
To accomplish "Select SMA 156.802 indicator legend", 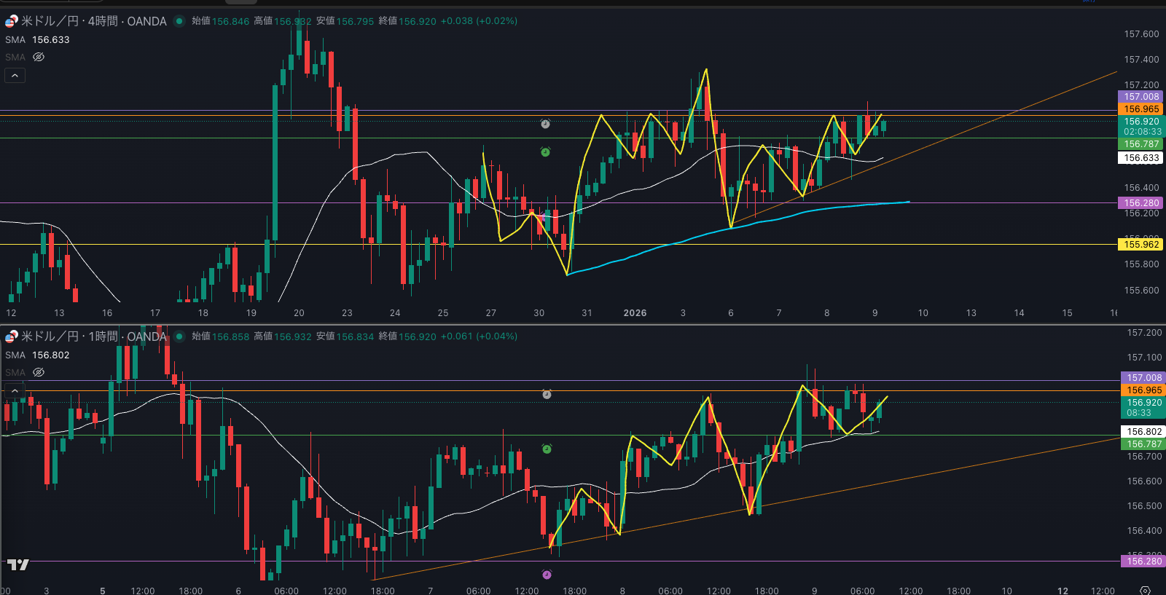I will (37, 355).
